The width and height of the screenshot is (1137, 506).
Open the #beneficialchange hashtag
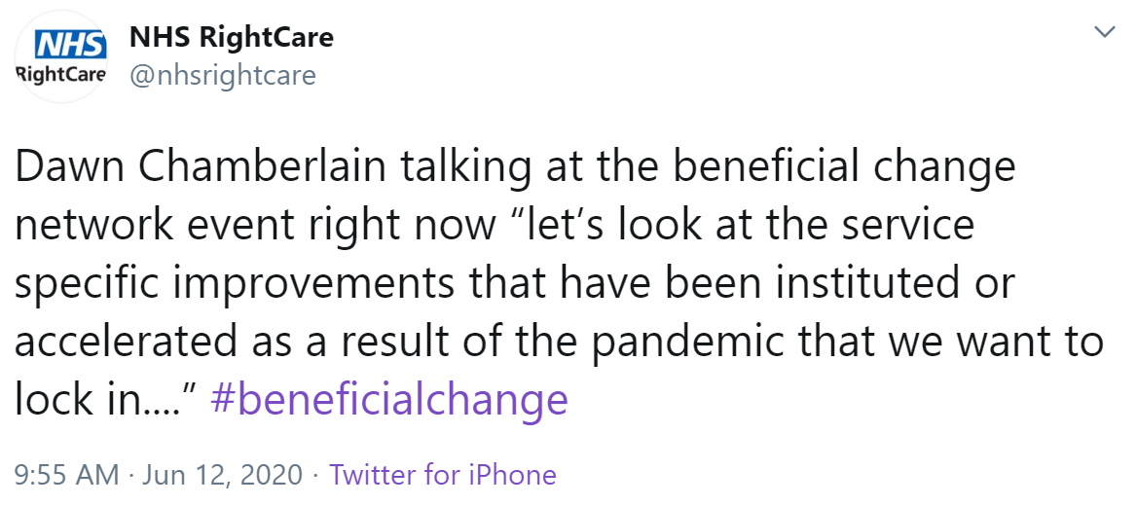[389, 397]
